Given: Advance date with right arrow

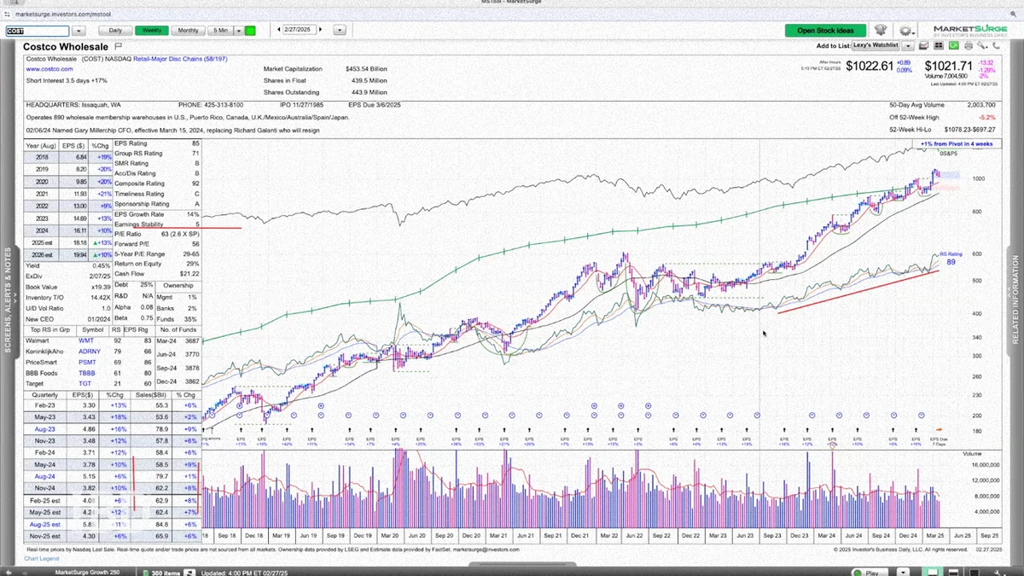Looking at the screenshot, I should point(320,30).
